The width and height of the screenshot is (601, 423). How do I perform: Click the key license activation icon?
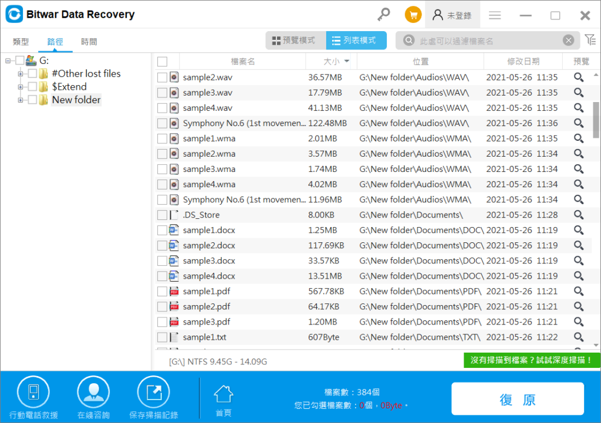(384, 15)
